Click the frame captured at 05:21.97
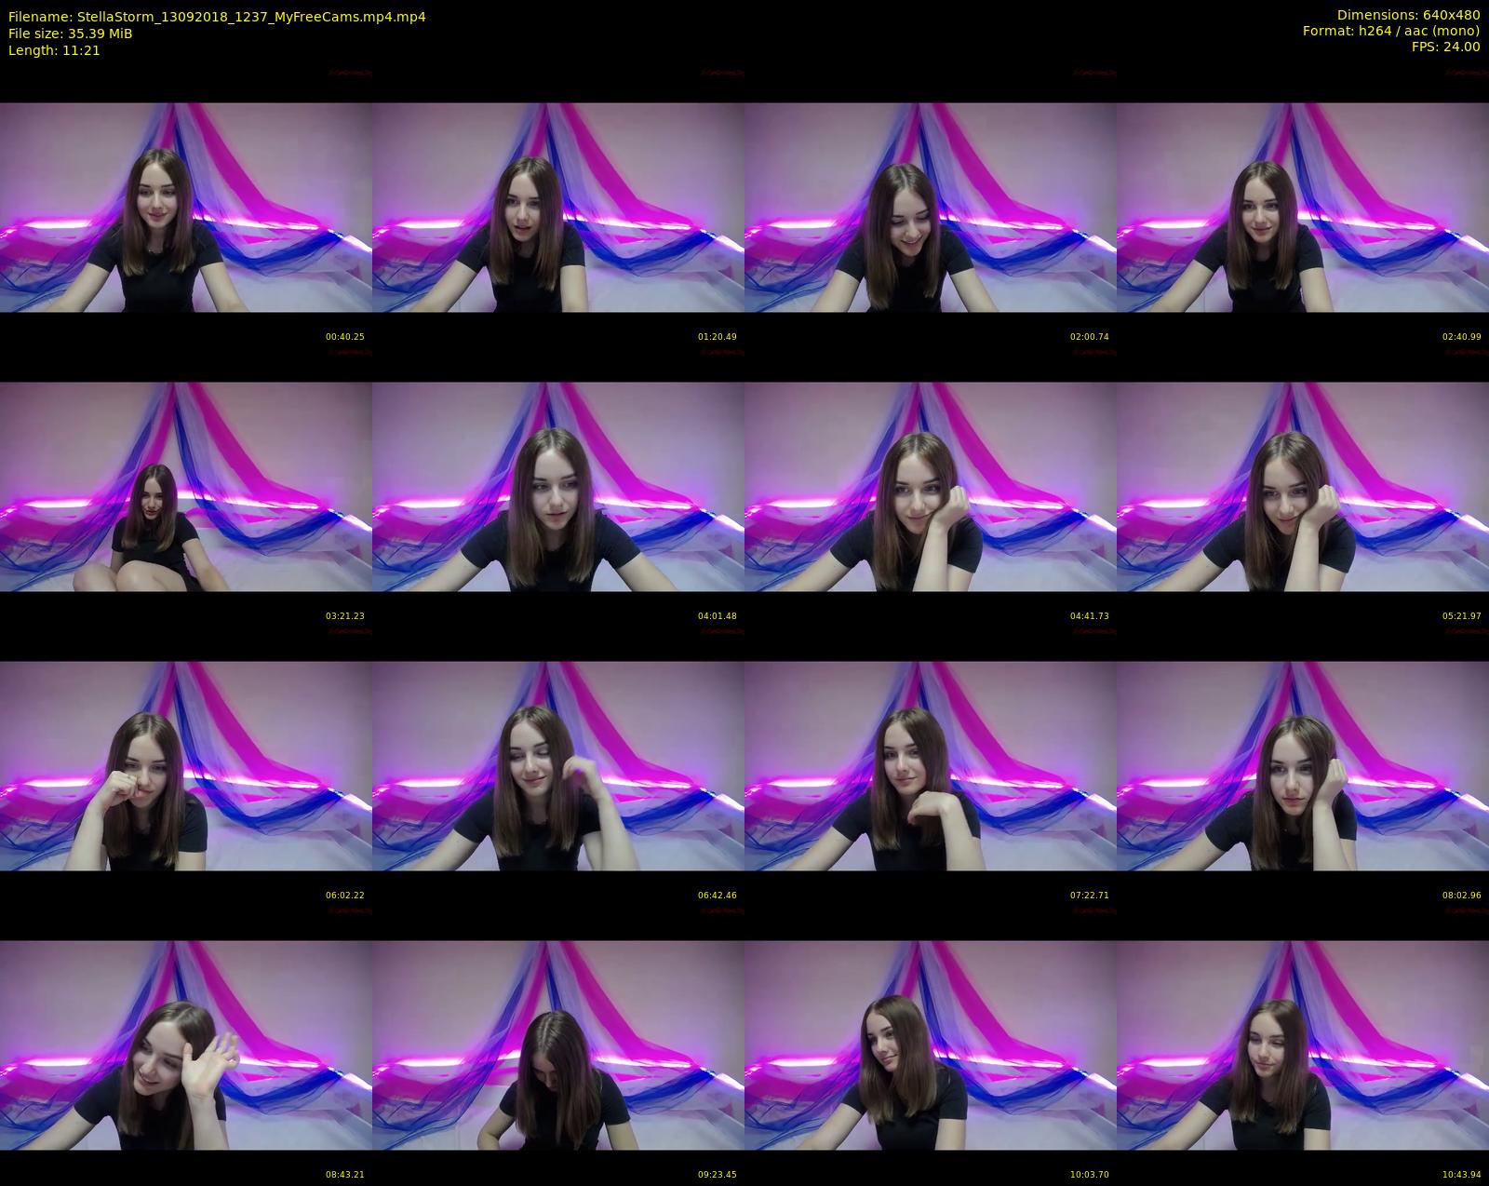Viewport: 1489px width, 1186px height. coord(1303,486)
